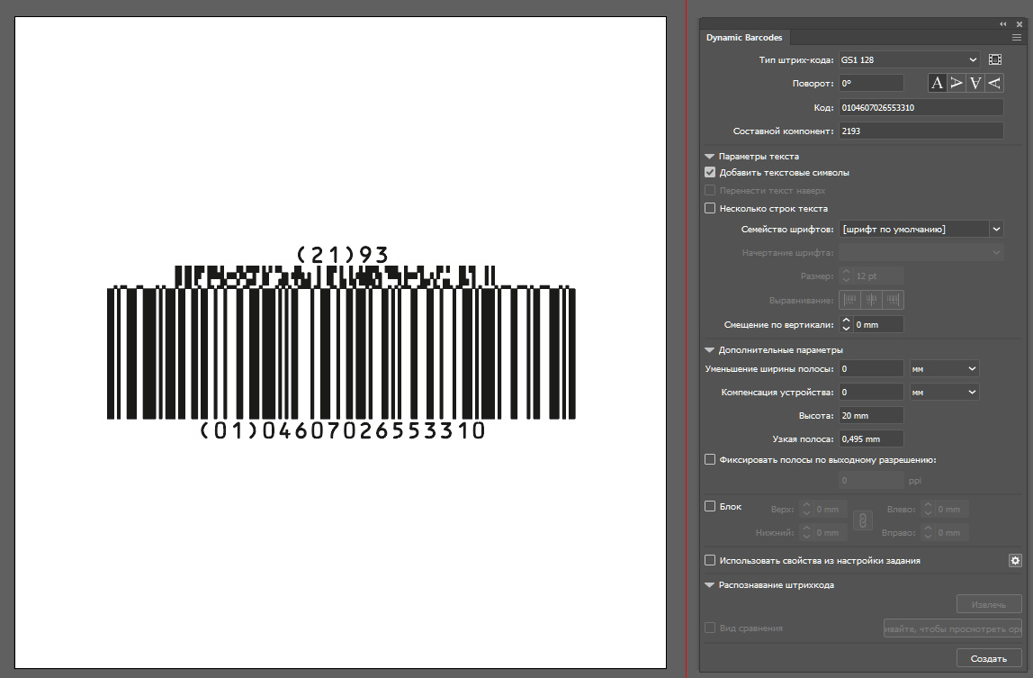Enable the Блок checkbox
The image size is (1033, 678).
710,507
